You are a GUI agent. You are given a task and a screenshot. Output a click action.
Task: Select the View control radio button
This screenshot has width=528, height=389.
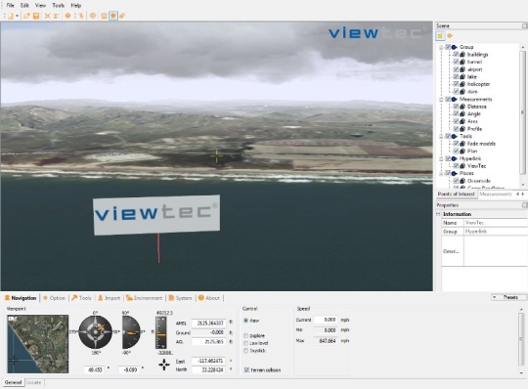245,321
